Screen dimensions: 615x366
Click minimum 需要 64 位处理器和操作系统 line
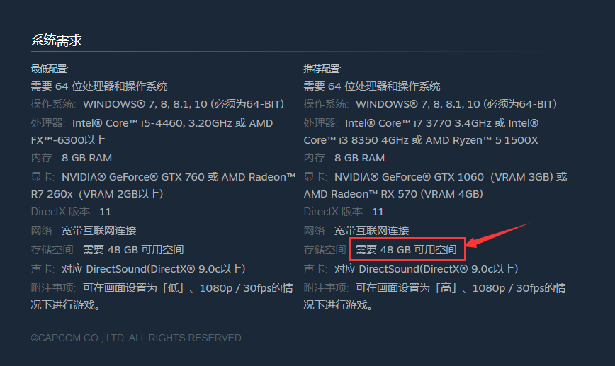[x=99, y=86]
